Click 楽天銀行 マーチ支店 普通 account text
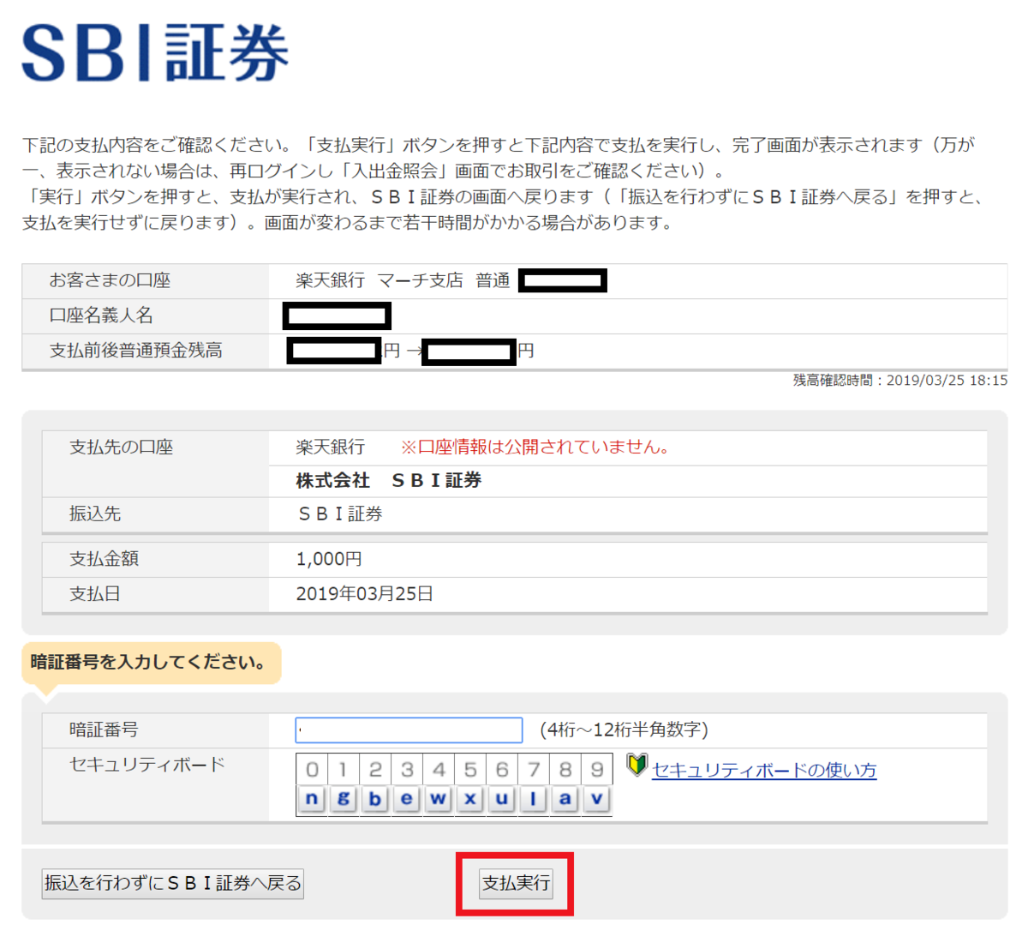Image resolution: width=1028 pixels, height=937 pixels. coord(403,280)
